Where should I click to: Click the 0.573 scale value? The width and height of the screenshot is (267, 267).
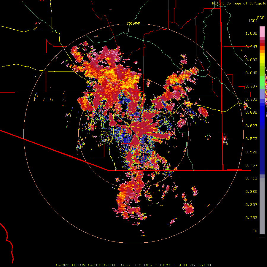[251, 139]
